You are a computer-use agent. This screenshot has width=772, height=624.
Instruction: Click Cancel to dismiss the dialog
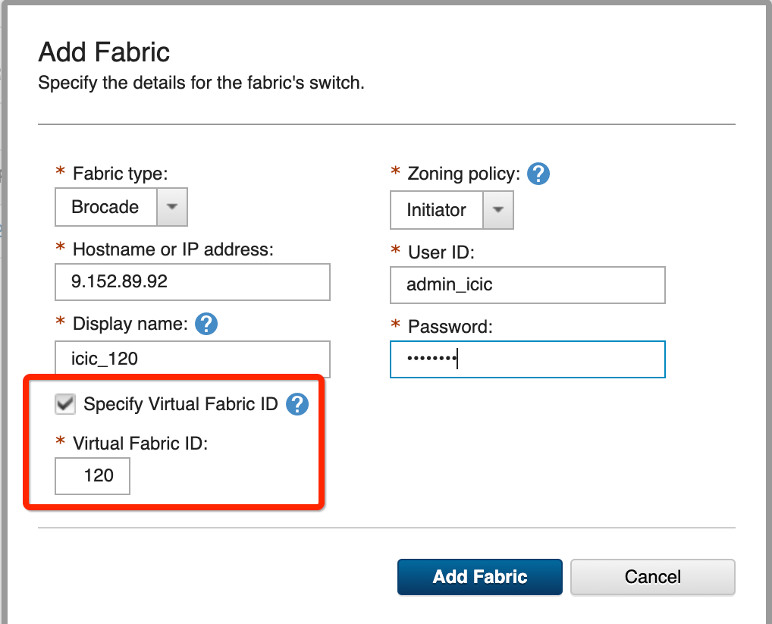[x=651, y=577]
